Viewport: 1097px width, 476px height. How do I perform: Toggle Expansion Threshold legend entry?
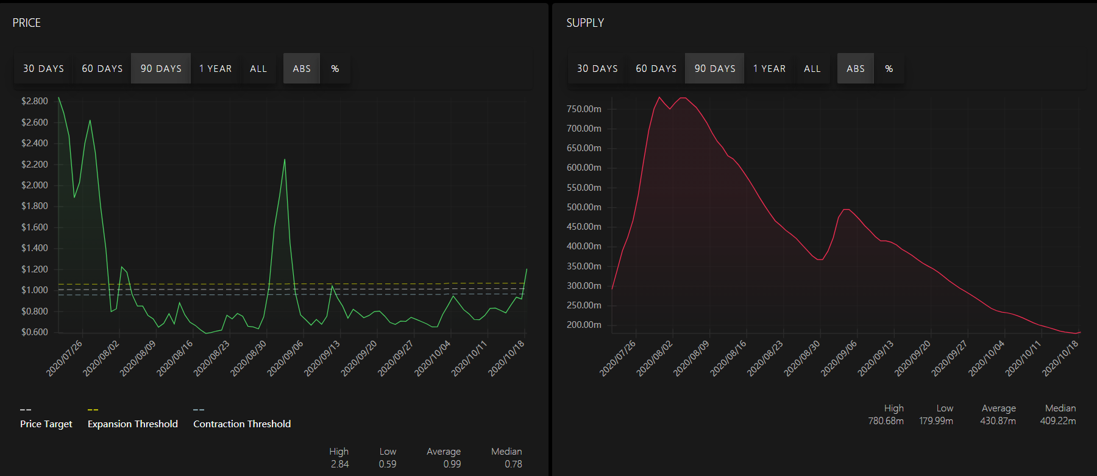point(133,424)
